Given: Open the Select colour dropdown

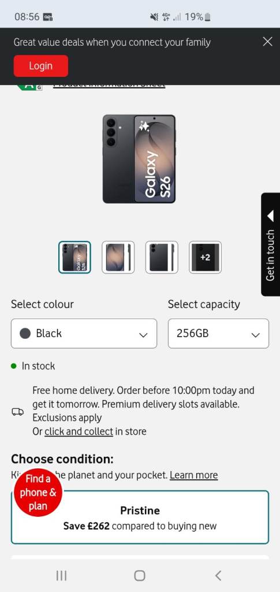Looking at the screenshot, I should point(84,334).
